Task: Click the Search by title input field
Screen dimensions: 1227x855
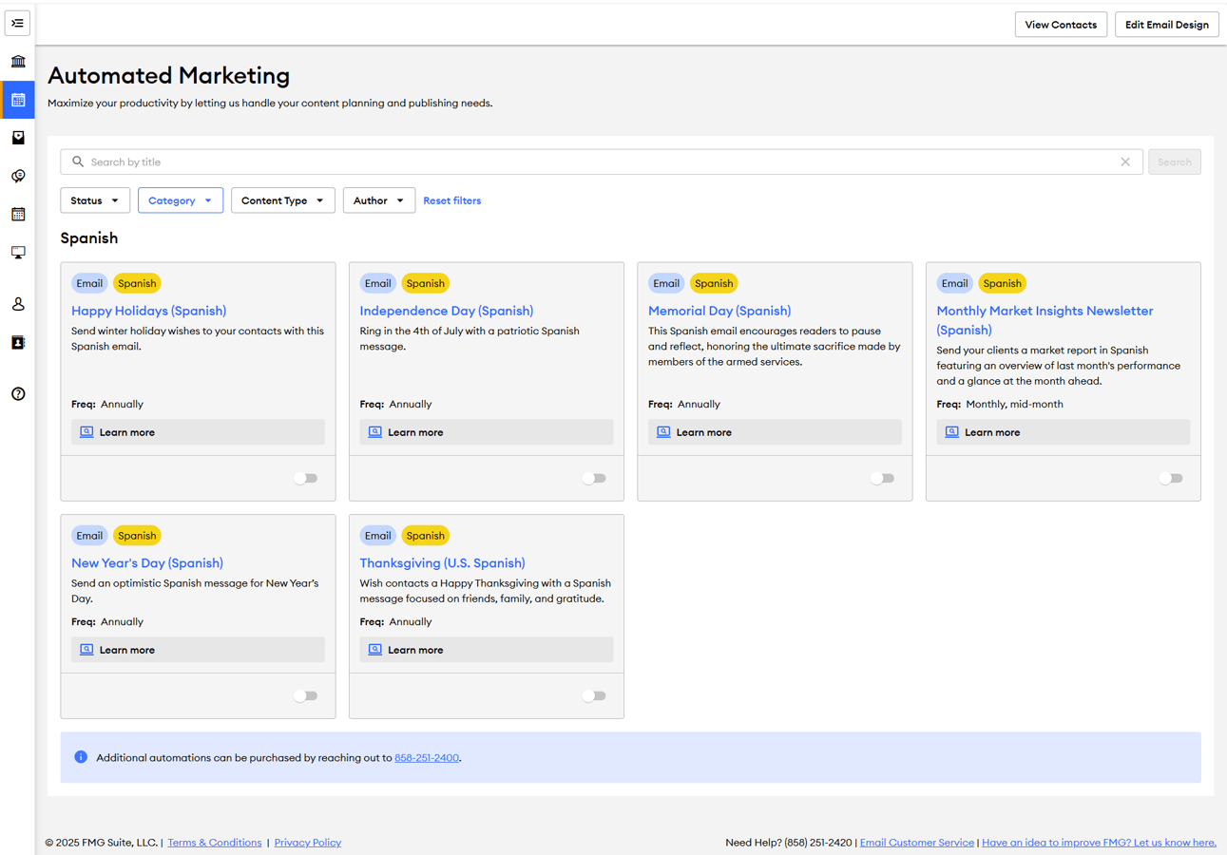Action: click(380, 161)
